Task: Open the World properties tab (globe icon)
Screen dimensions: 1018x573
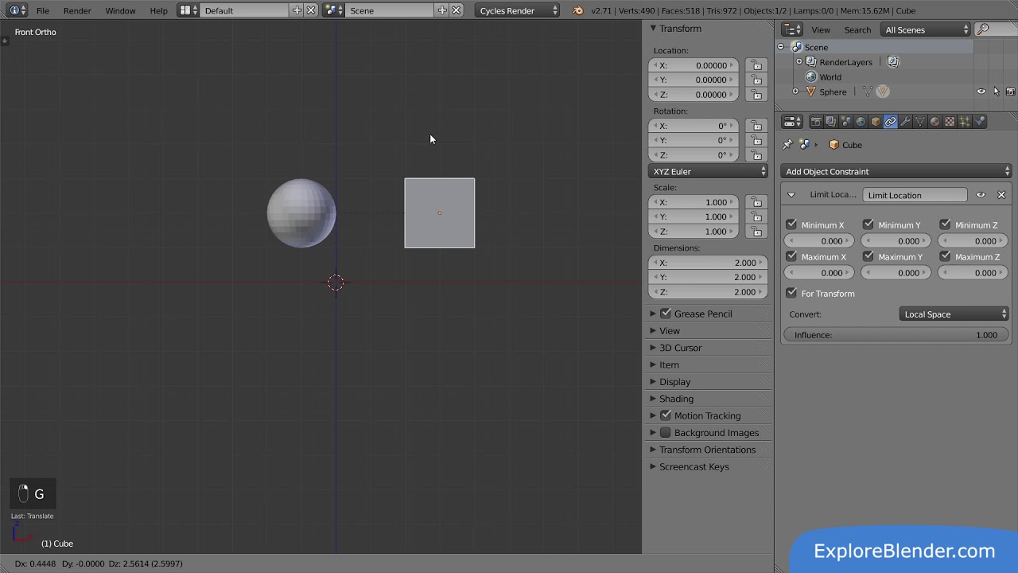Action: (861, 122)
